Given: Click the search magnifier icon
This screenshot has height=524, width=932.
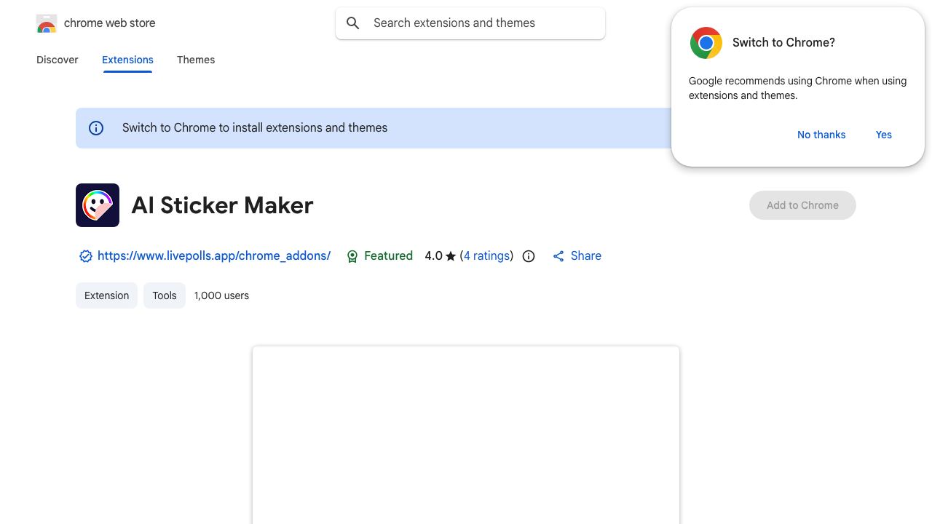Looking at the screenshot, I should [x=353, y=23].
